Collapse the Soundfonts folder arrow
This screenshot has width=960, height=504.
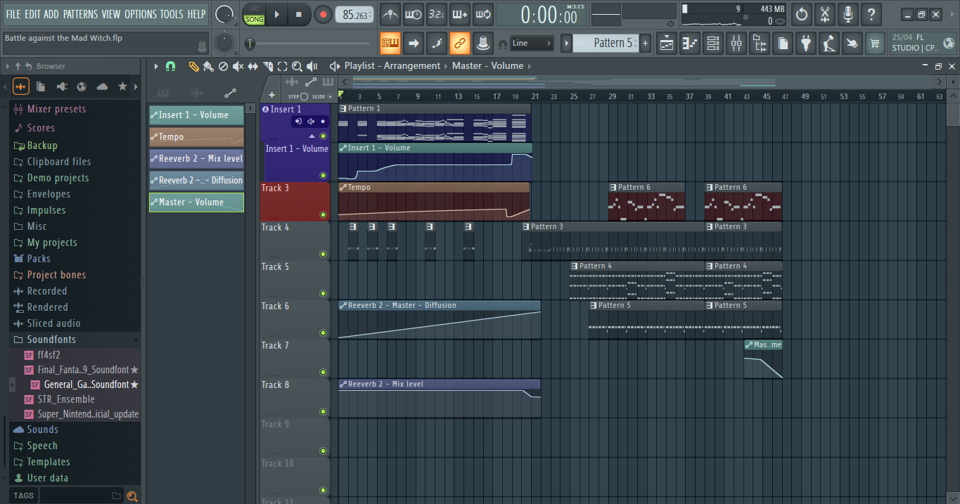(135, 340)
